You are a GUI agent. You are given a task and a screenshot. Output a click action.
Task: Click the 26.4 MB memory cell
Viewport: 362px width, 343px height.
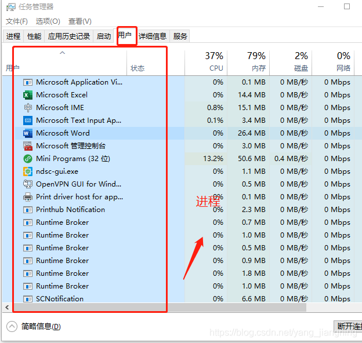pos(248,133)
